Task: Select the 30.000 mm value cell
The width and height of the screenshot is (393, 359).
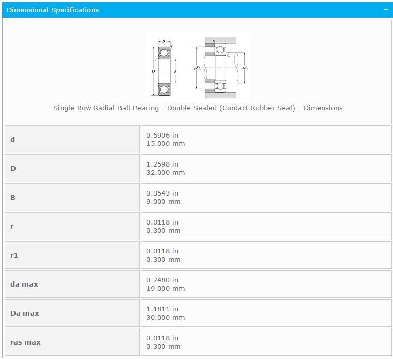Action: tap(266, 313)
